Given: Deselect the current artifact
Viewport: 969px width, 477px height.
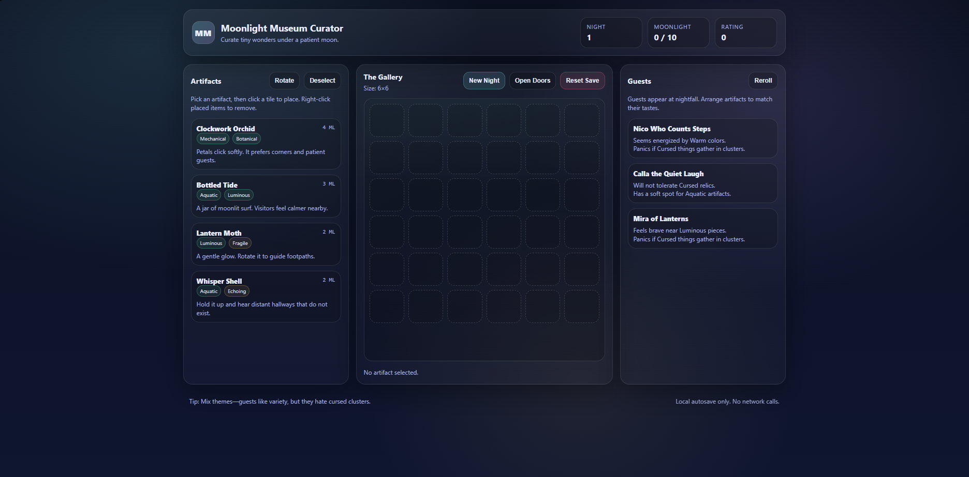Looking at the screenshot, I should 322,80.
